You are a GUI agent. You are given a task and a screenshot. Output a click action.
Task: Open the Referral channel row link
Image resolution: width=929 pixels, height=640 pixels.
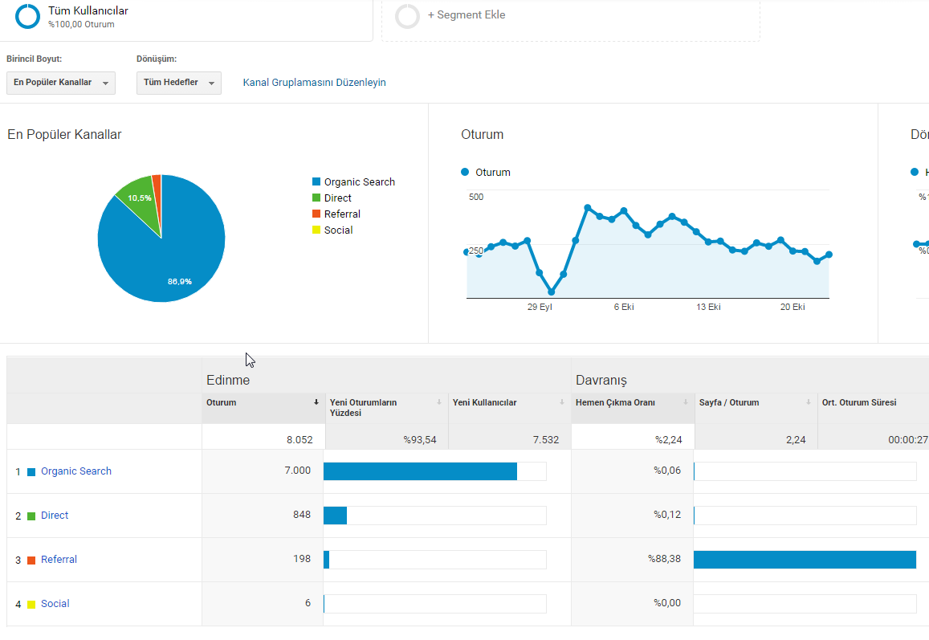pyautogui.click(x=59, y=560)
